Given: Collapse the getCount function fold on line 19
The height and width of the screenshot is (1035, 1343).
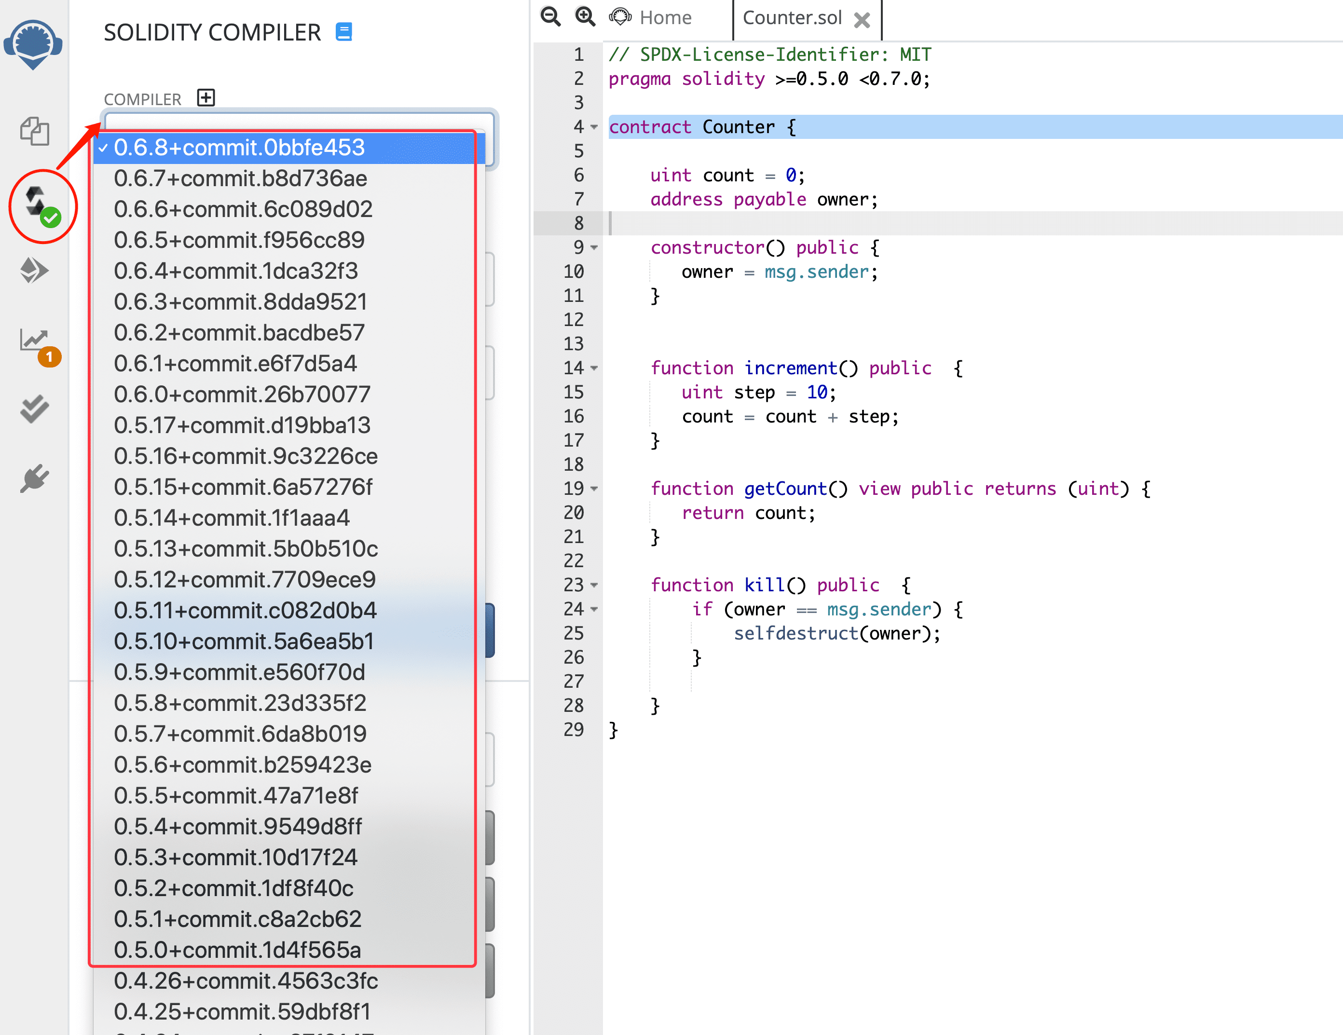Looking at the screenshot, I should tap(594, 488).
